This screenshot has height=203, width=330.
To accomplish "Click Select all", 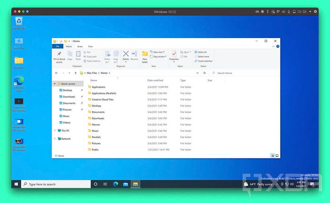I will click(200, 52).
